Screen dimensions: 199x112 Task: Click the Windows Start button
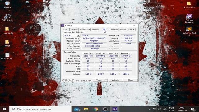coord(5,109)
